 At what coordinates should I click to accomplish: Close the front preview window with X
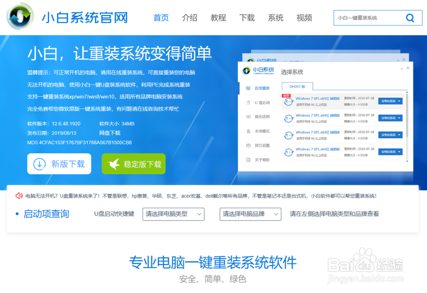408,68
